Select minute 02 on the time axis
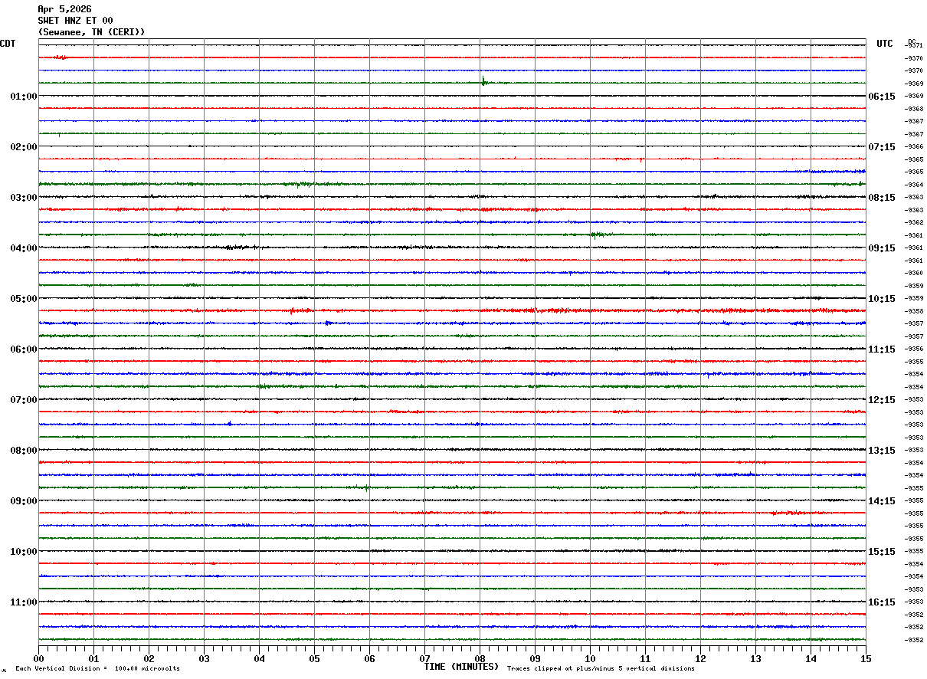Viewport: 927px width, 679px height. tap(149, 658)
